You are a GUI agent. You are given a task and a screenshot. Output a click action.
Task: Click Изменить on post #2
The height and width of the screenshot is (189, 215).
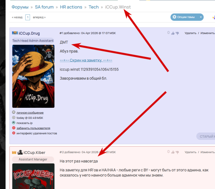[208, 152]
